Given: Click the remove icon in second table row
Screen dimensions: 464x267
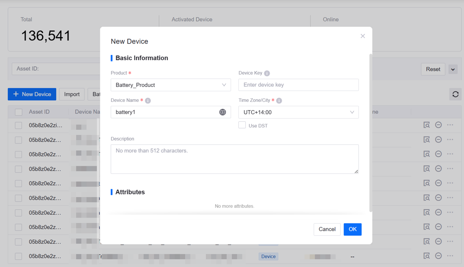Looking at the screenshot, I should coord(438,140).
